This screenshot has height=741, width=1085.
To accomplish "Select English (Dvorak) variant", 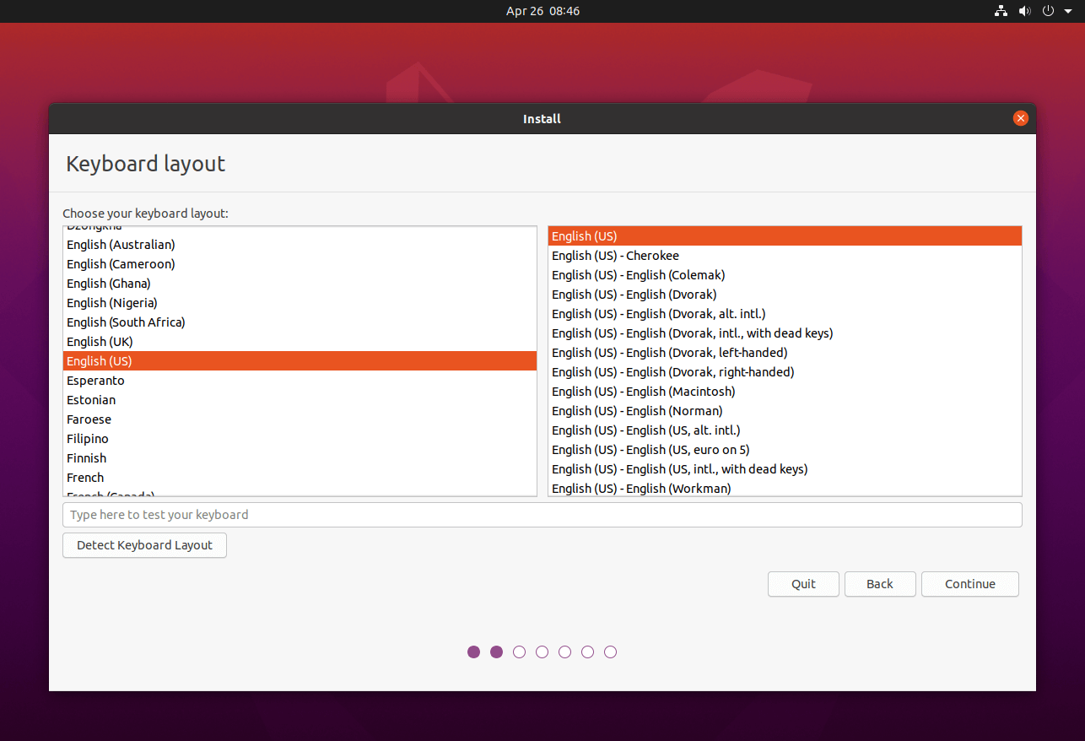I will [x=785, y=295].
